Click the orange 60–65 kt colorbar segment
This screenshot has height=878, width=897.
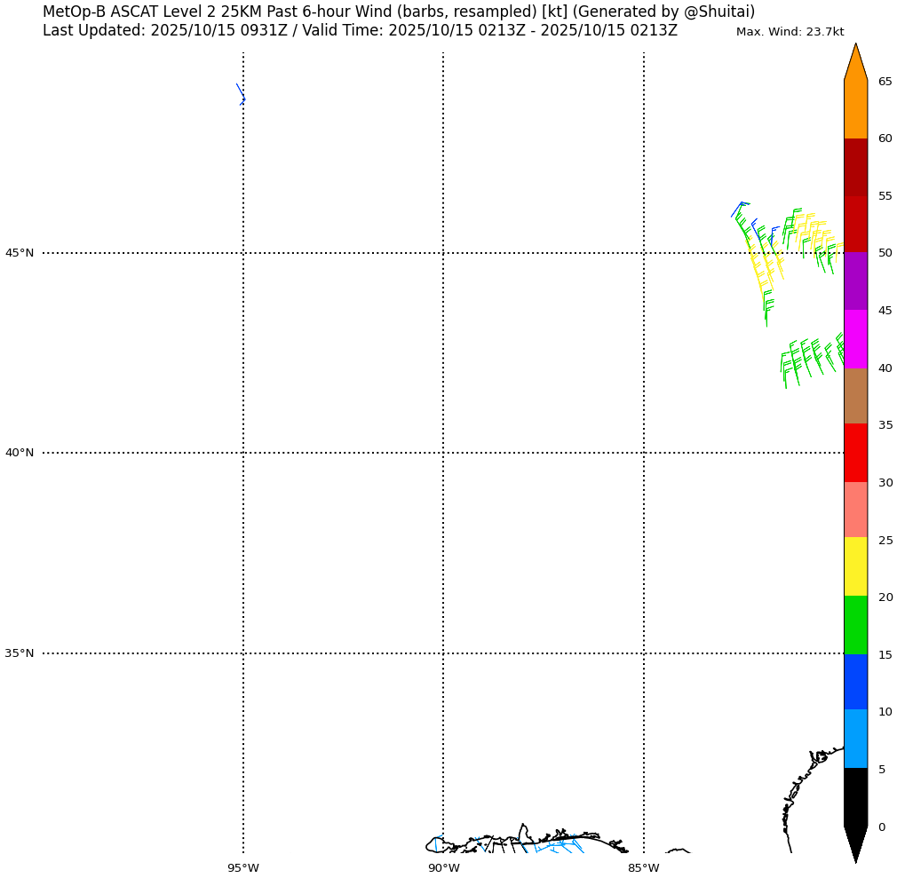point(855,109)
